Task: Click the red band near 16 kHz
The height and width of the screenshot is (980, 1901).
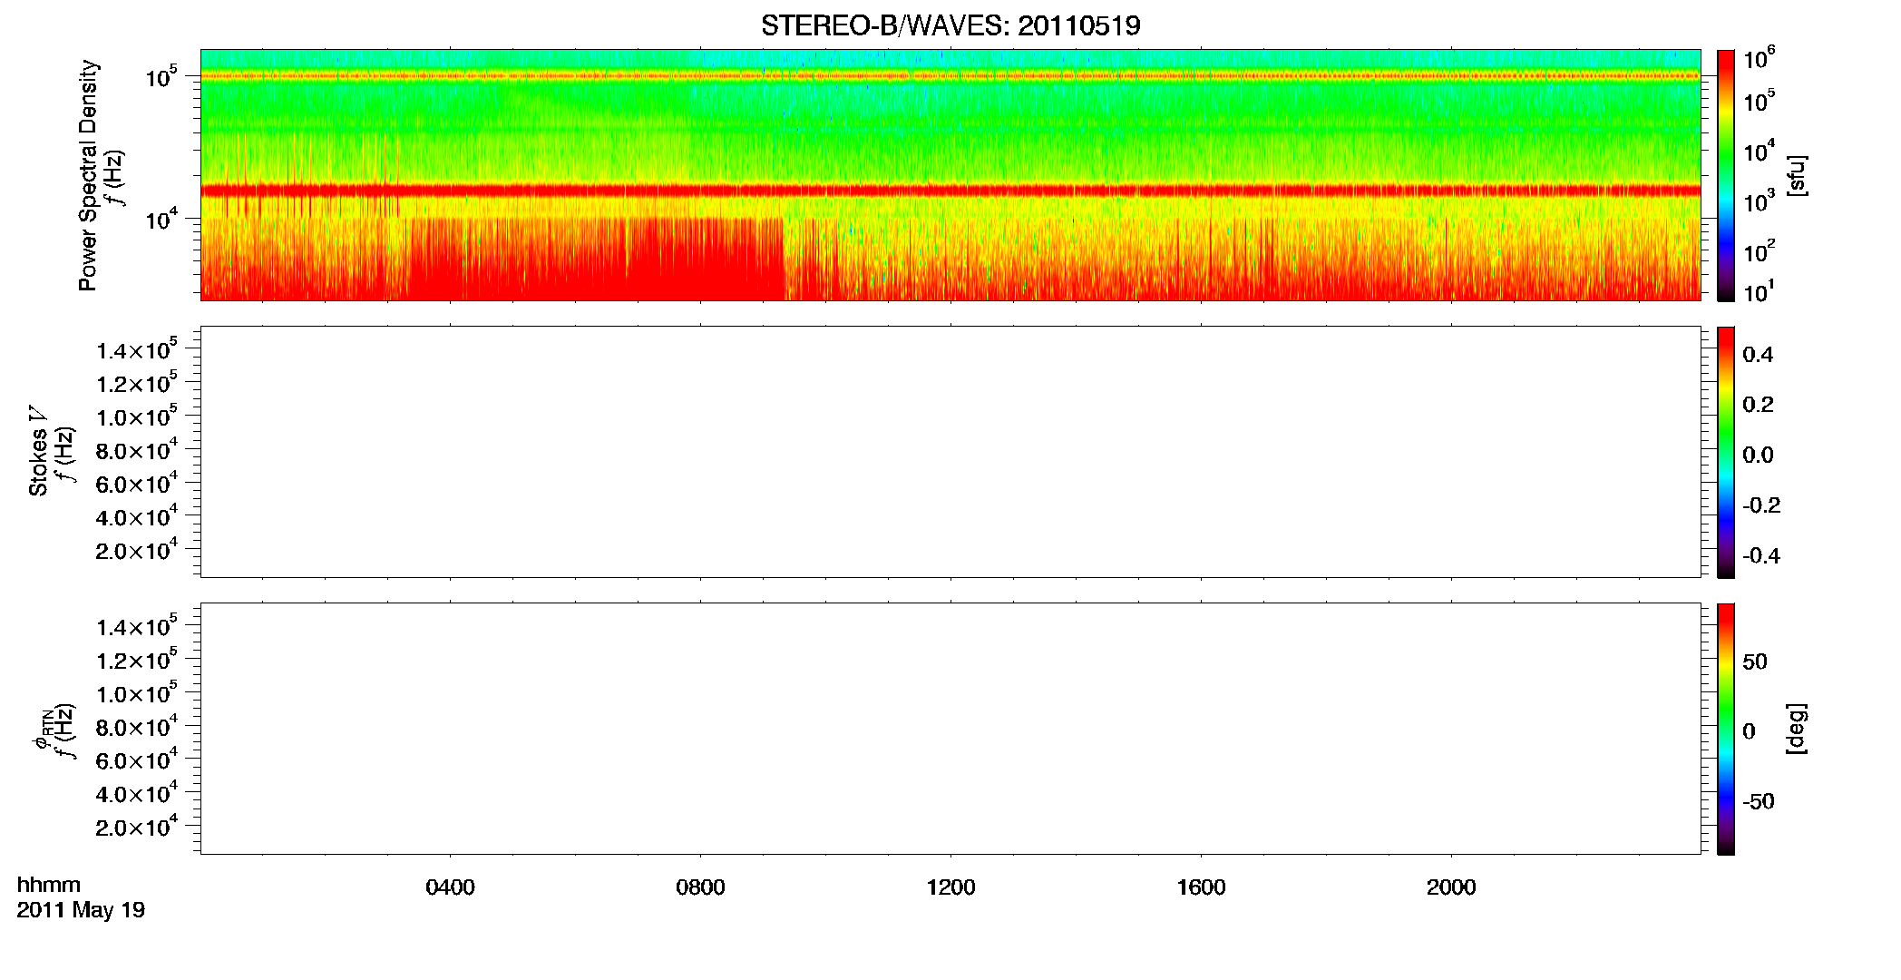Action: coord(950,191)
